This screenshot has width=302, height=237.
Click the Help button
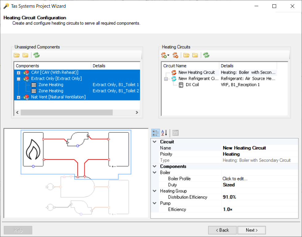tap(18, 230)
